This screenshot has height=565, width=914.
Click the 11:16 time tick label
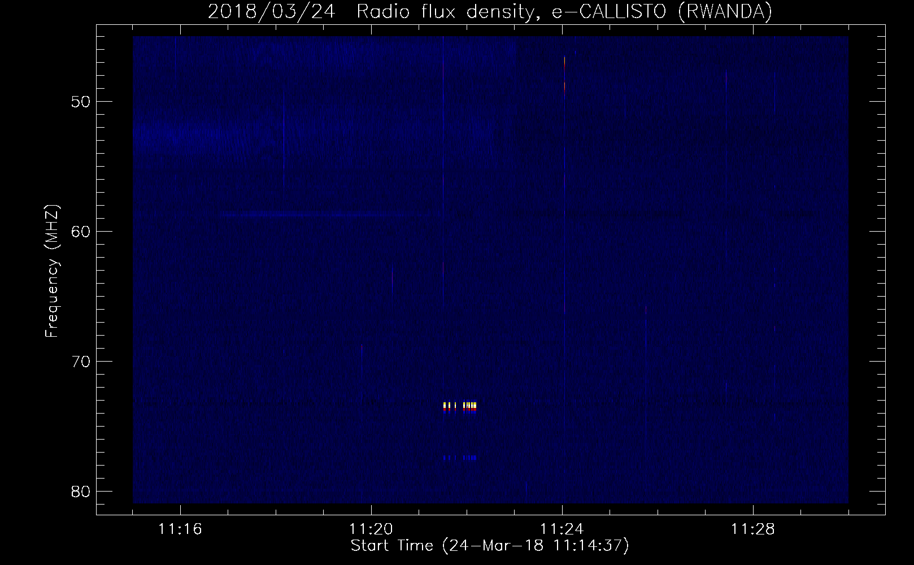(180, 529)
